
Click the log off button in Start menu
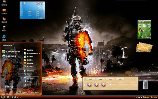click(22, 92)
